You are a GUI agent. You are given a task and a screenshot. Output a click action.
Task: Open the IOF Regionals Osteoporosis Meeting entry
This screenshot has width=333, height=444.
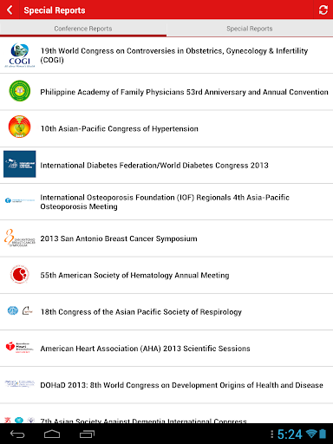coord(166,202)
